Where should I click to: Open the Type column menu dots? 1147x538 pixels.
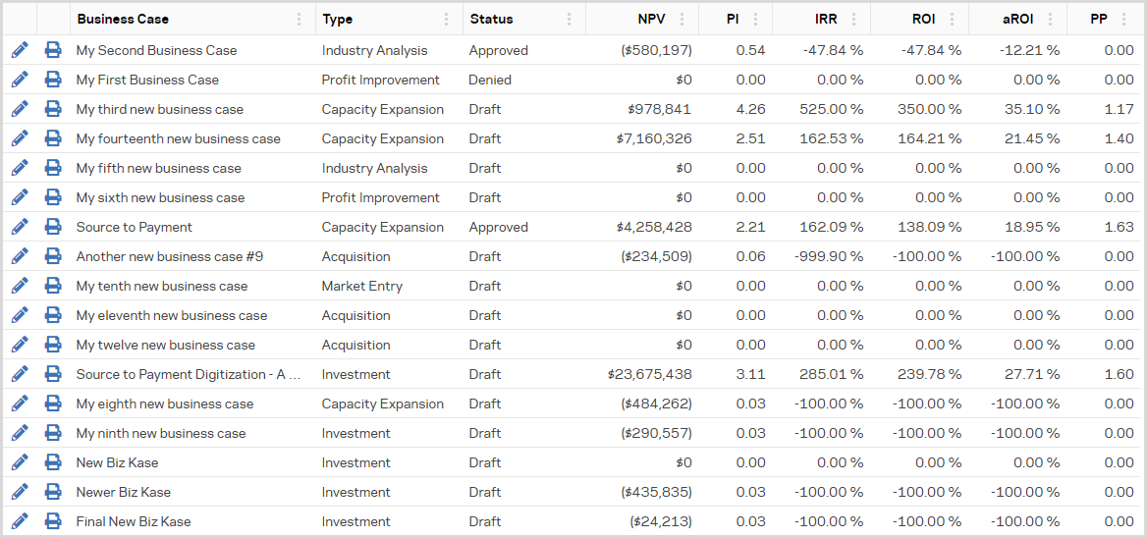(x=447, y=19)
